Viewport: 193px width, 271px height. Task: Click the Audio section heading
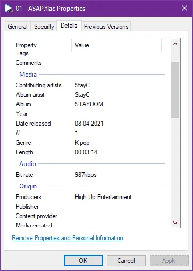(28, 164)
